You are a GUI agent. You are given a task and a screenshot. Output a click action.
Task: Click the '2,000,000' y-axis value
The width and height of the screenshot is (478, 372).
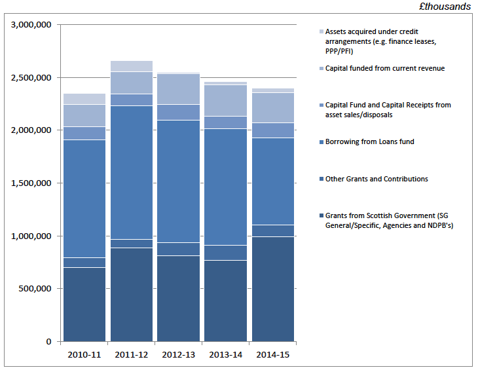point(31,130)
